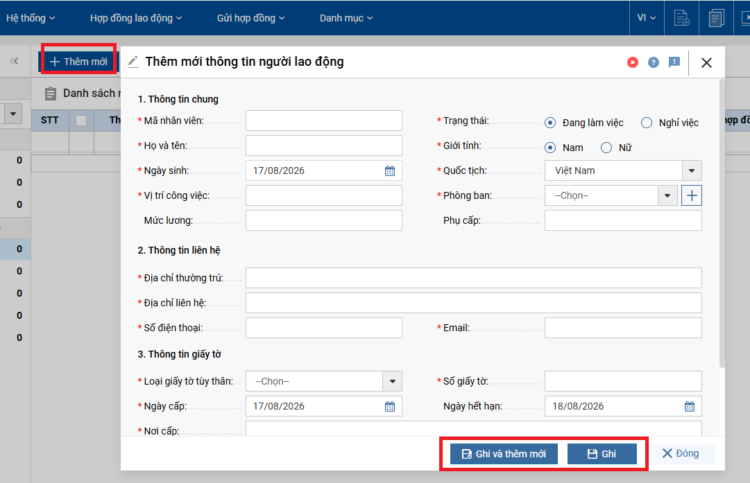The height and width of the screenshot is (483, 750).
Task: Expand the Phòng ban dropdown
Action: [x=667, y=195]
